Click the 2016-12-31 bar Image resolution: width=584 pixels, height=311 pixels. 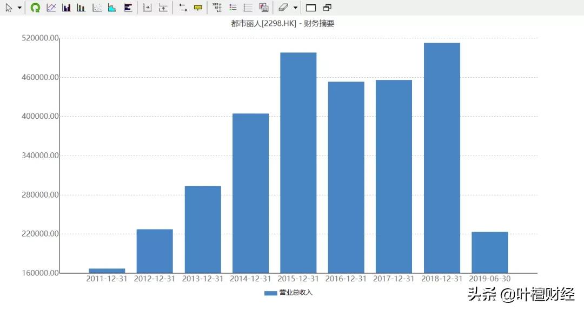[x=346, y=178]
